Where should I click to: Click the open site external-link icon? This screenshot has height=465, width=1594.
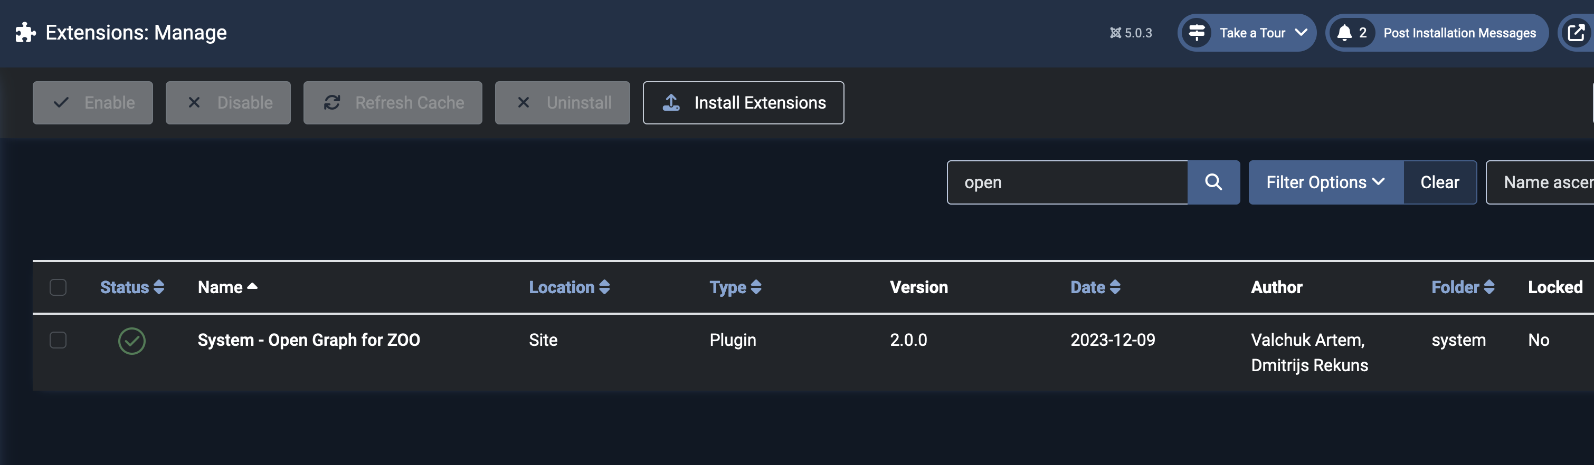pos(1576,33)
